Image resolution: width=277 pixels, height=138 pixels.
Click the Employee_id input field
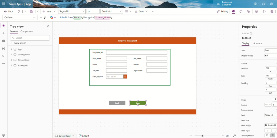coord(137,52)
